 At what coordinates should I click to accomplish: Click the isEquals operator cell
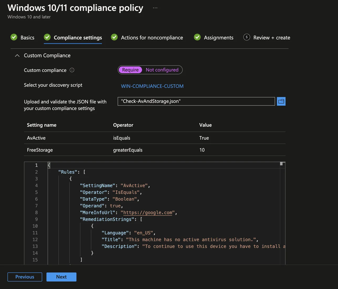[x=122, y=138]
